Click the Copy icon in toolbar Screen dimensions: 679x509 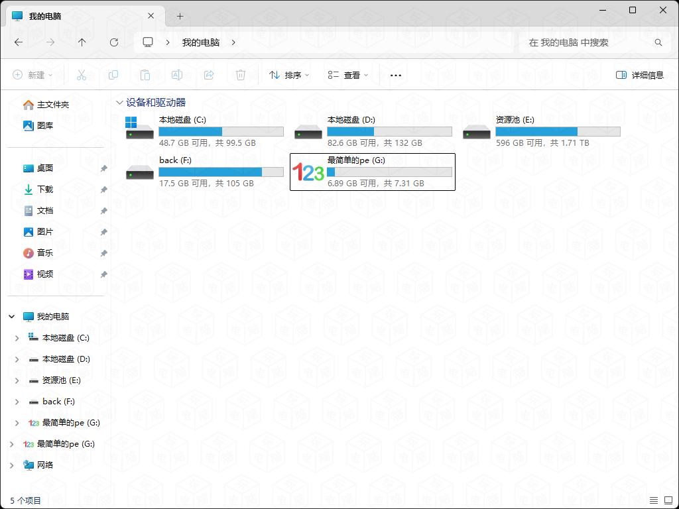[x=113, y=75]
